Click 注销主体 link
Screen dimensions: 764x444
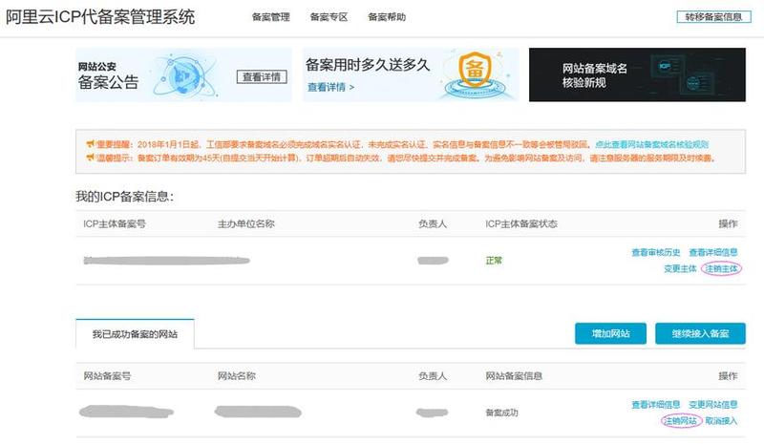721,268
